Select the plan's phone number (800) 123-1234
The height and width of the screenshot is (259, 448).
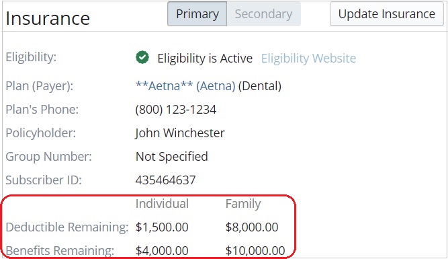click(176, 110)
